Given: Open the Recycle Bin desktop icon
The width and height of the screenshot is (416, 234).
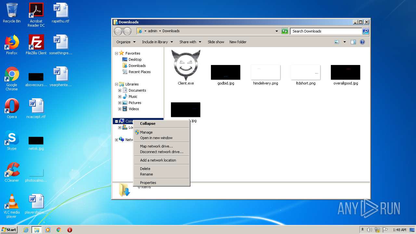Looking at the screenshot, I should coord(12,13).
